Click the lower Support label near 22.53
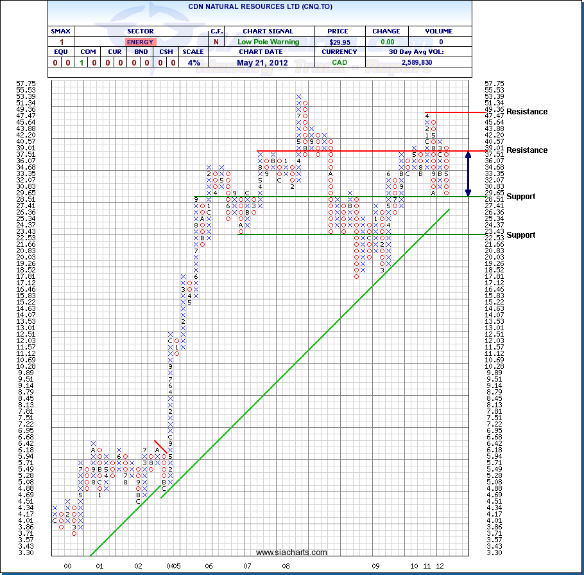The height and width of the screenshot is (575, 584). click(x=520, y=235)
